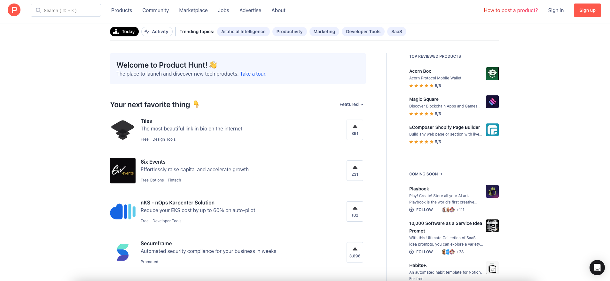Click the Acorn Box 5/5 star rating
610x281 pixels.
pos(425,86)
